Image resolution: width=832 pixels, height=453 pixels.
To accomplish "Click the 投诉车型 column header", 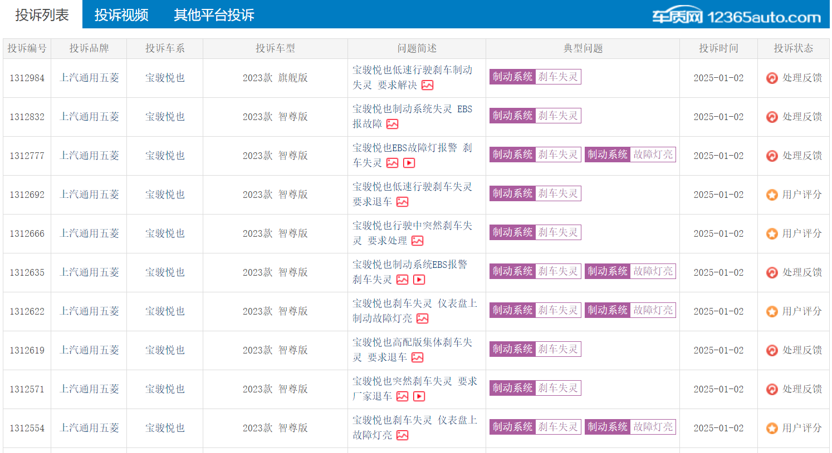I will [x=275, y=48].
